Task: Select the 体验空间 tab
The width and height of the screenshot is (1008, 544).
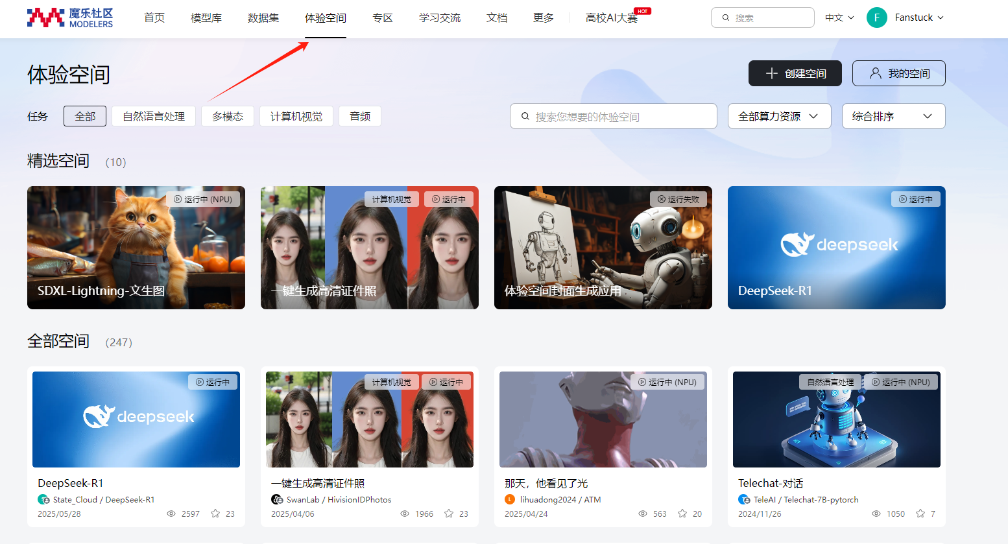Action: tap(326, 18)
